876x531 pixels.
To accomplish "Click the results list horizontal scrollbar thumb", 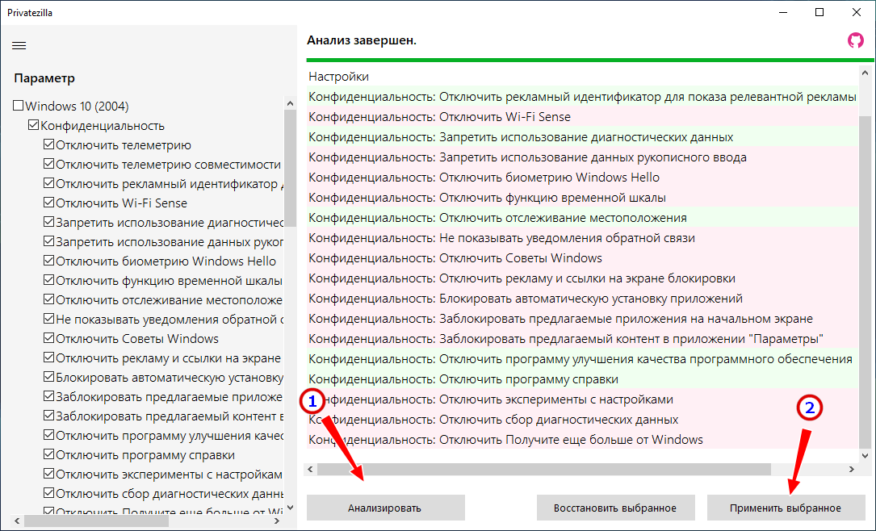I will [543, 469].
